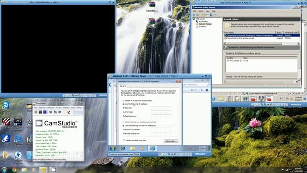Screen dimensions: 307x173
Task: Open Internet Explorer in Windows 7 VM taskbar
Action: (x=123, y=148)
